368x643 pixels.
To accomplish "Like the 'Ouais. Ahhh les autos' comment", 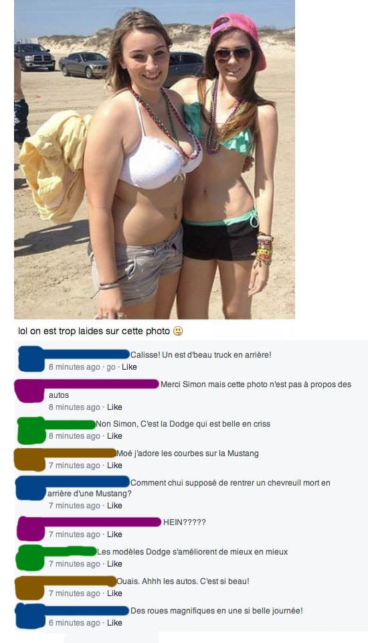I will coord(114,593).
